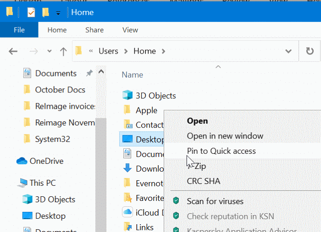This screenshot has height=232, width=321.
Task: Click Home in address breadcrumb
Action: [144, 51]
